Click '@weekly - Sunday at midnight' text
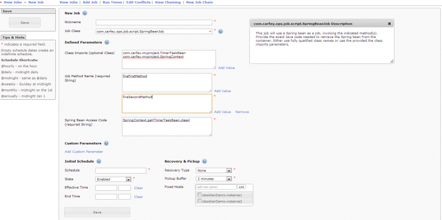442x220 pixels. [x=26, y=84]
